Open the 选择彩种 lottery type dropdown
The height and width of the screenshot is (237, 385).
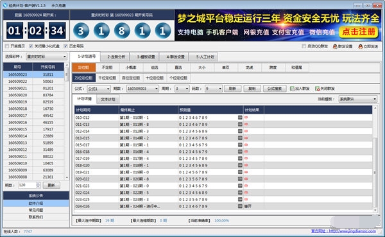(x=46, y=57)
